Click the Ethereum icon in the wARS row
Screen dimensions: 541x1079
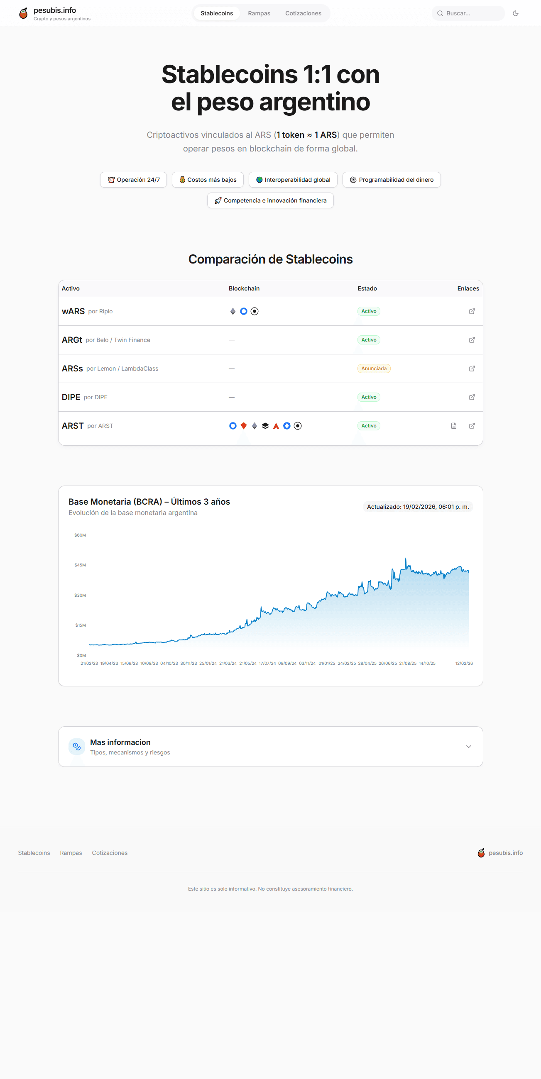[233, 311]
